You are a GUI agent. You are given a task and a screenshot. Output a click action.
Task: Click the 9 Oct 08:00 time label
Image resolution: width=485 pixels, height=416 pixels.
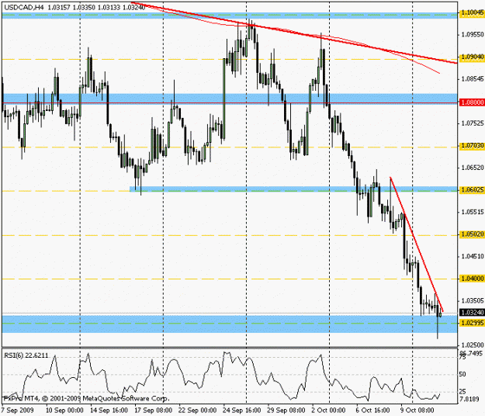tap(417, 411)
